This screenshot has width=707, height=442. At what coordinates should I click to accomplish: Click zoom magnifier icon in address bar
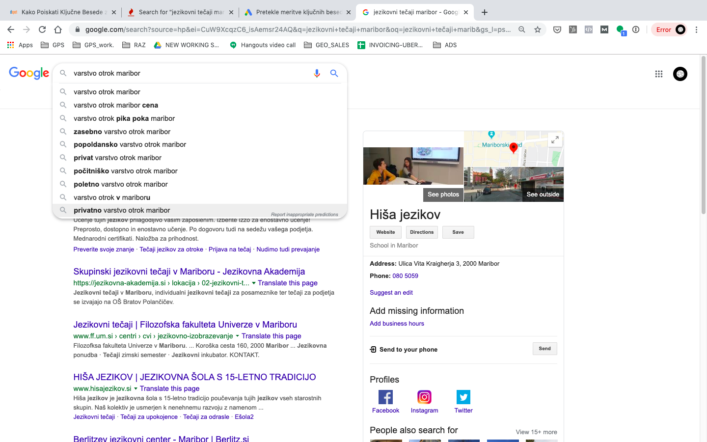pos(522,29)
